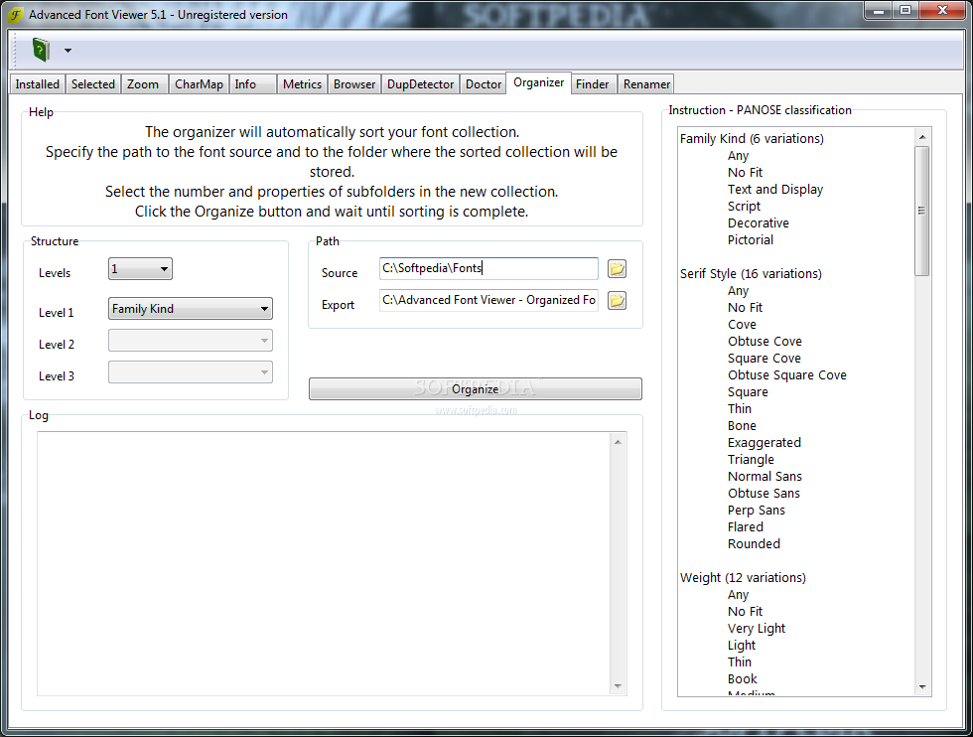Click 'Serif Style (16 variations)' heading
The width and height of the screenshot is (973, 737).
click(751, 274)
